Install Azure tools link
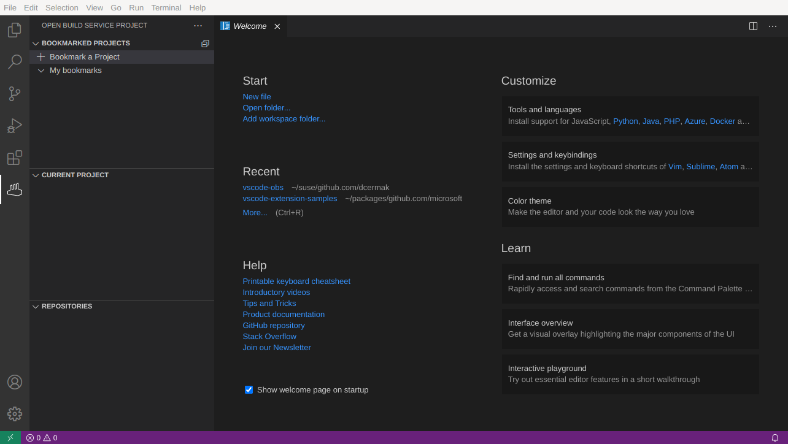788x444 pixels. [x=695, y=121]
